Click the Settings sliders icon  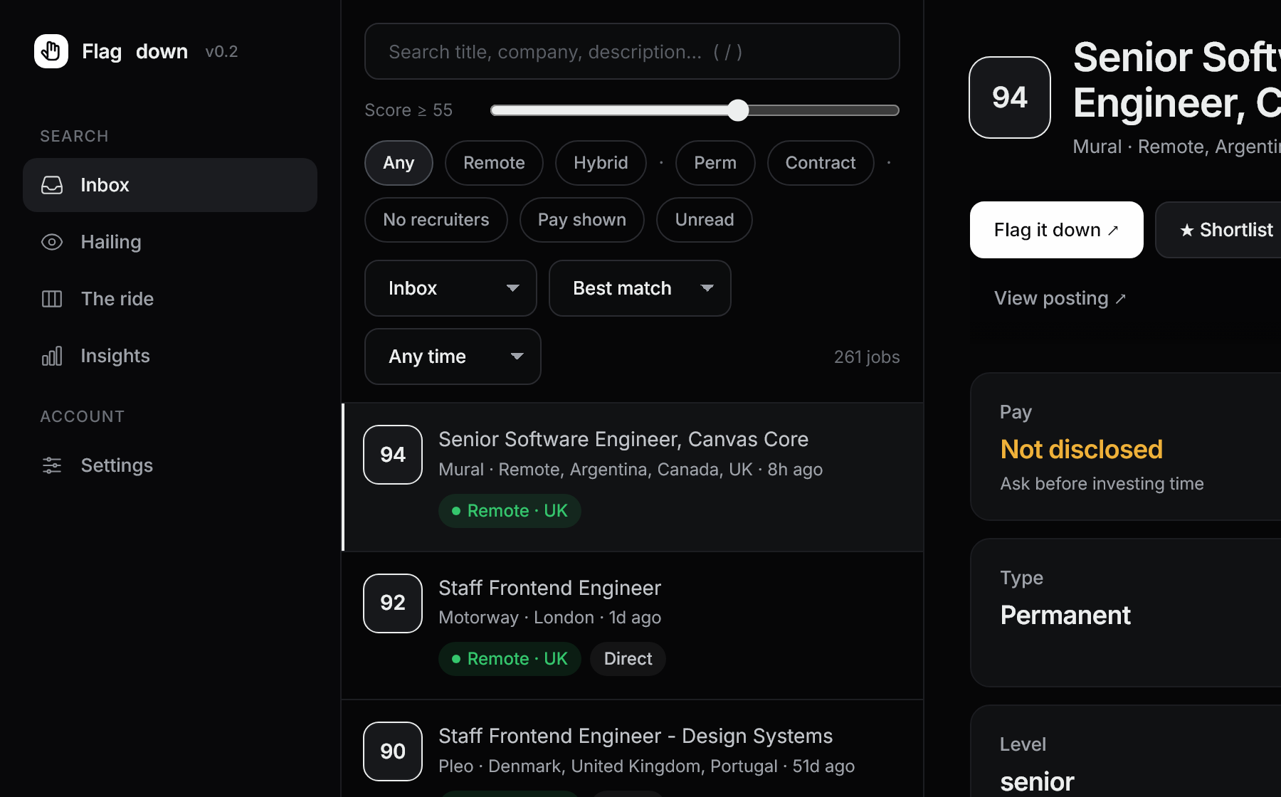(52, 465)
